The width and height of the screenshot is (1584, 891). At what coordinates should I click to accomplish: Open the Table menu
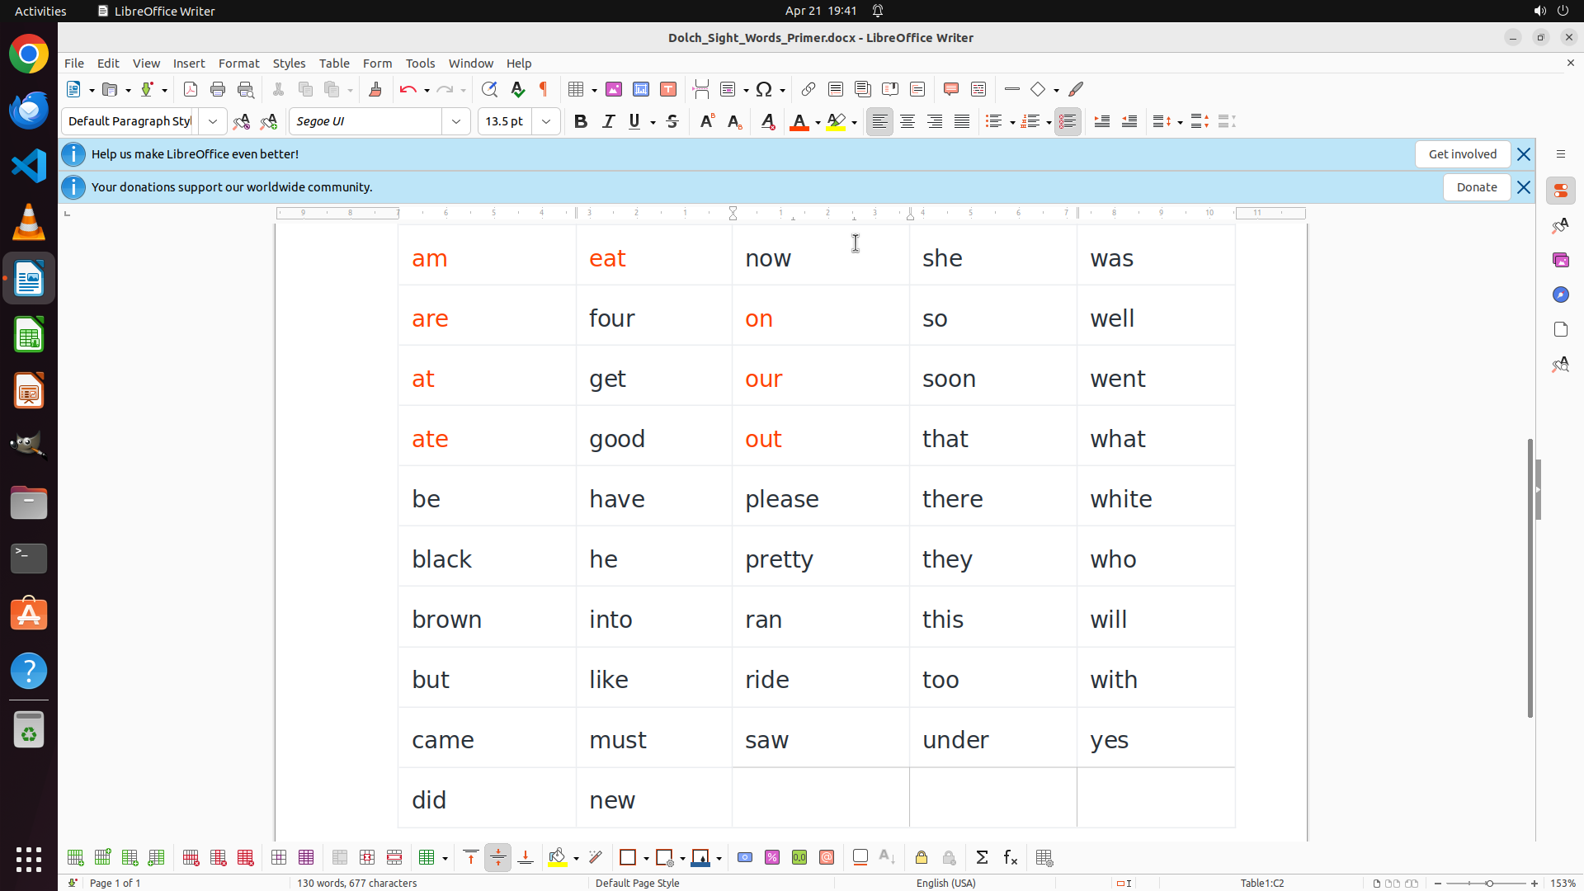(334, 63)
